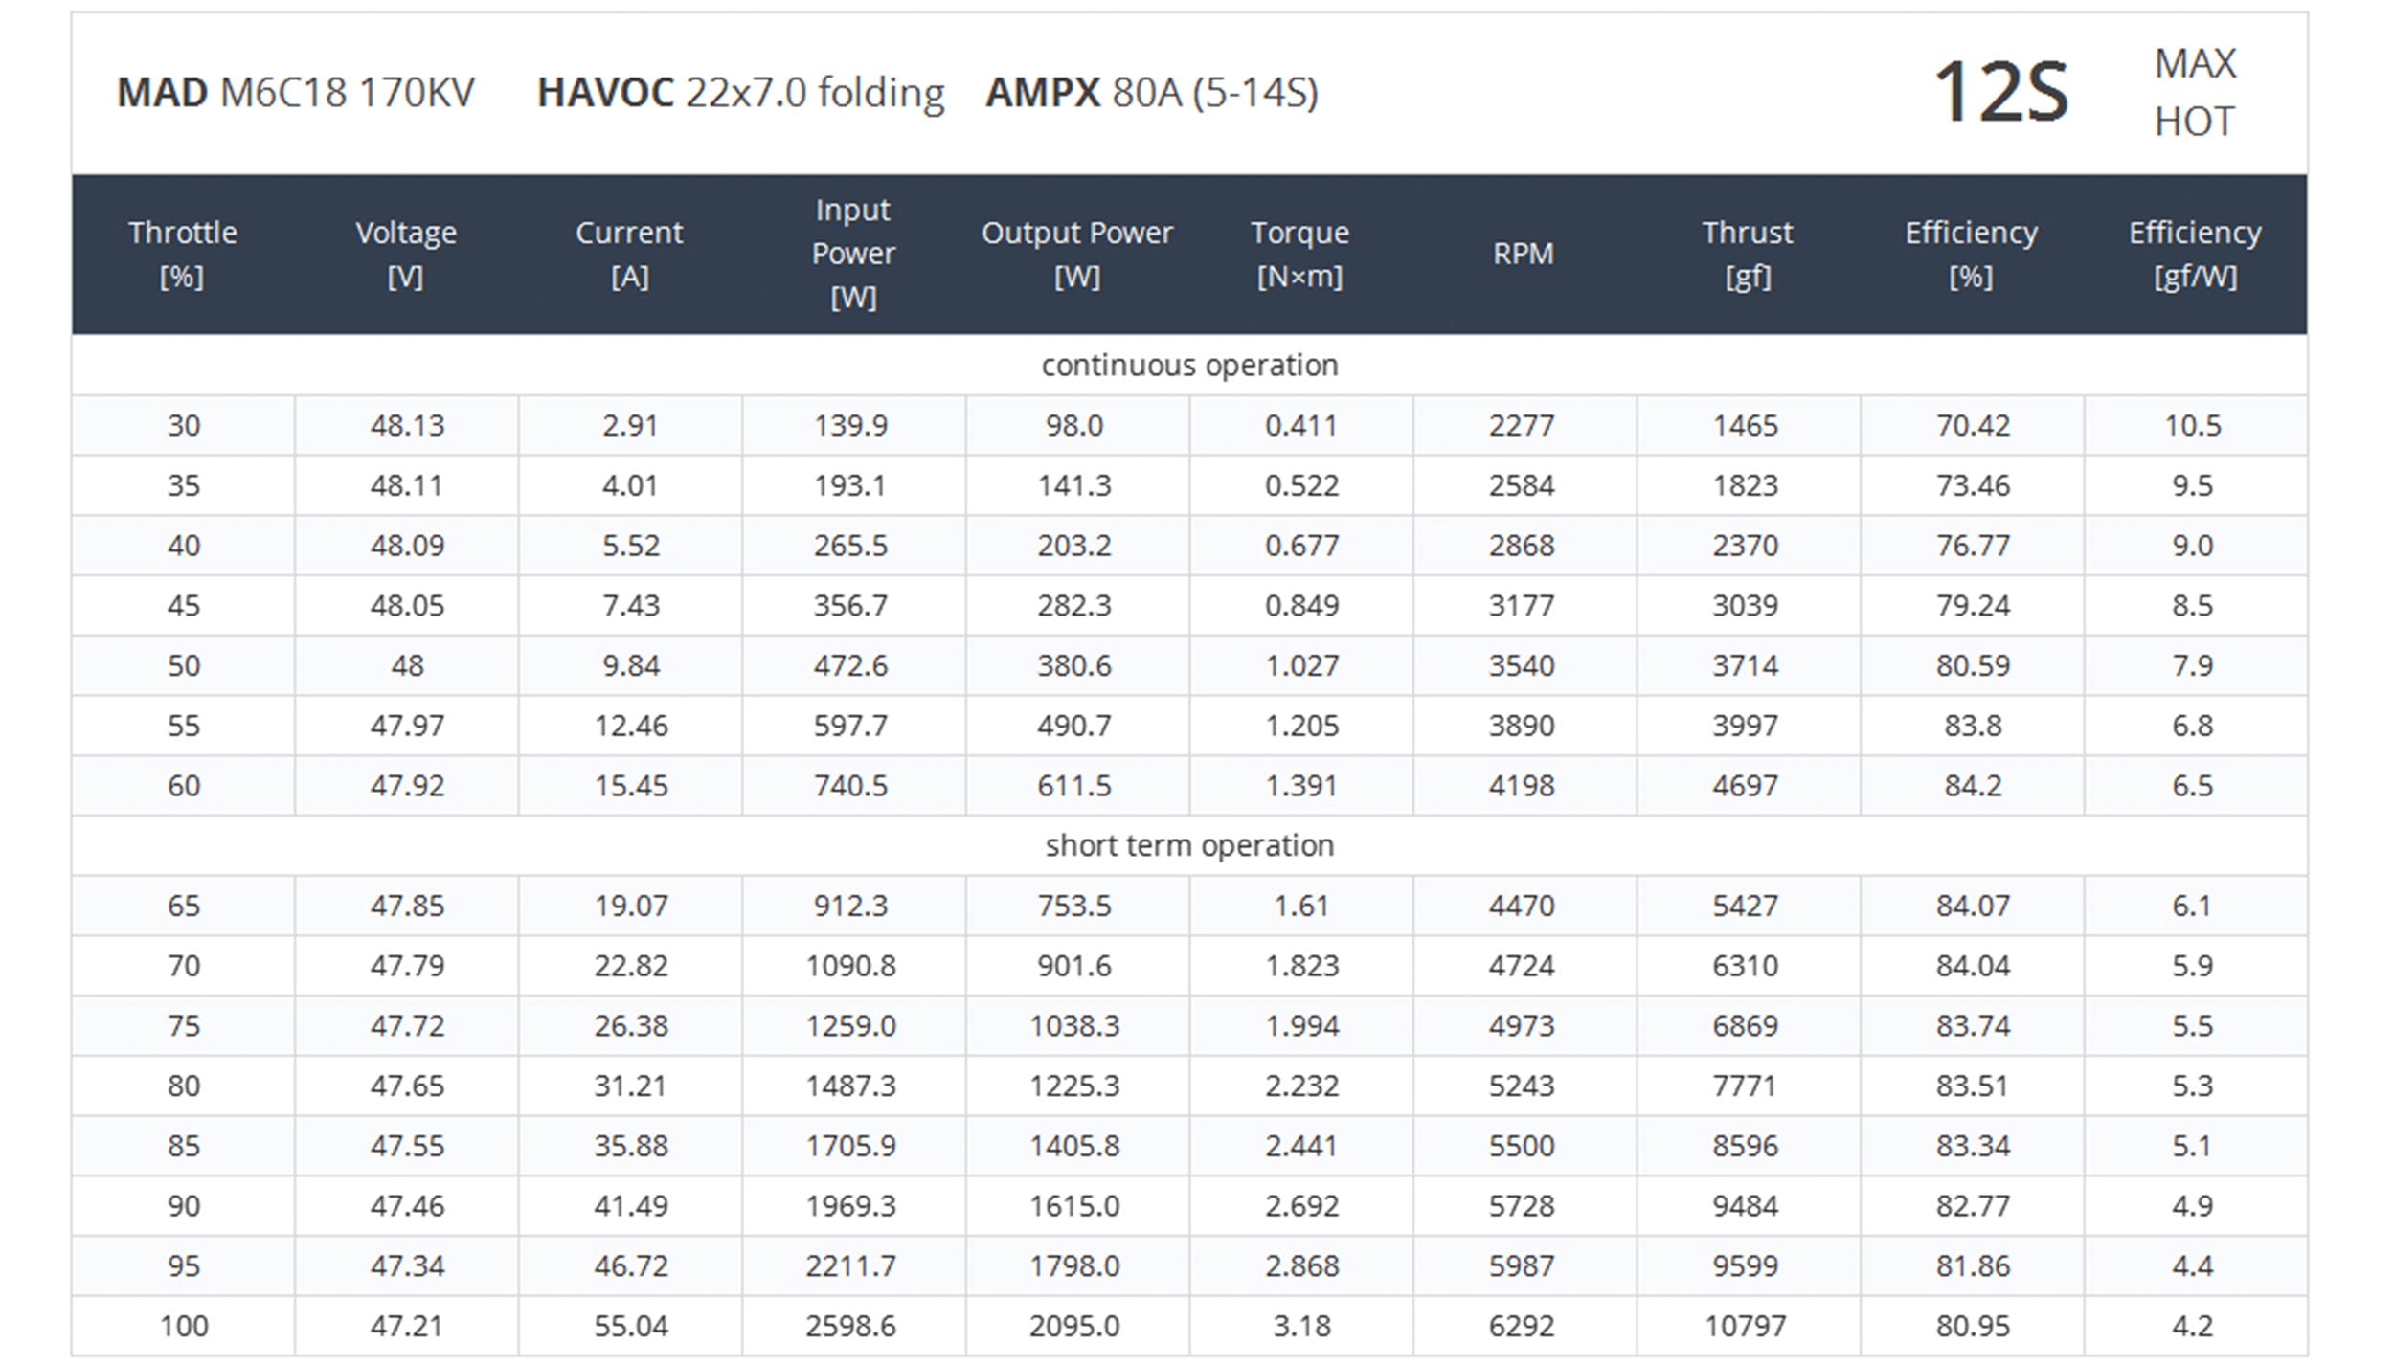Click the continuous operation section label
This screenshot has height=1366, width=2394.
1189,365
